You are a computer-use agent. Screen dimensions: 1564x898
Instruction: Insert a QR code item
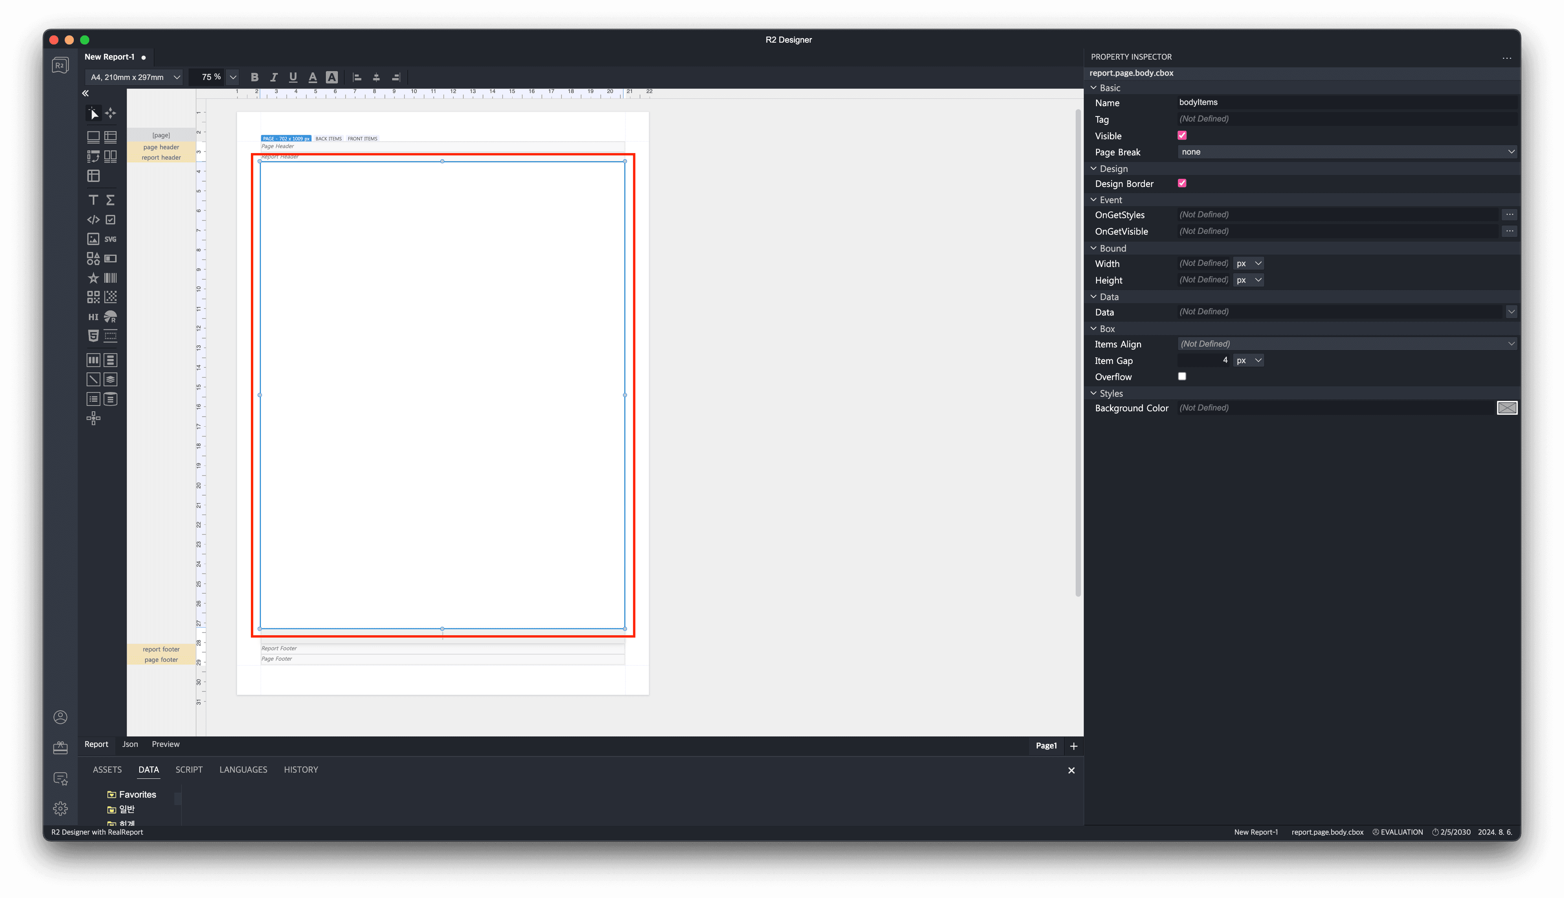(93, 297)
